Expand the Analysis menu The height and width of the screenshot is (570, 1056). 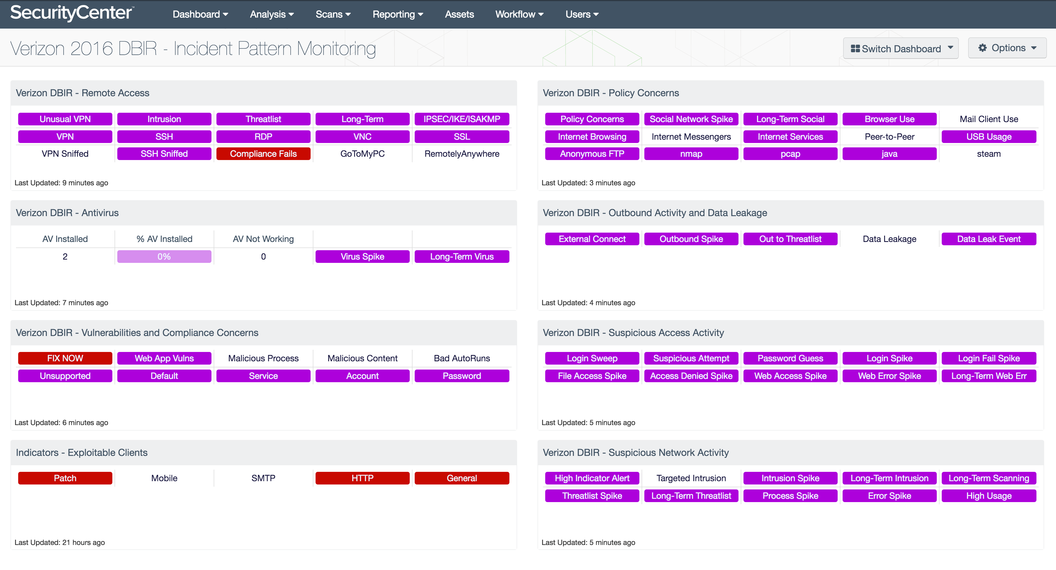click(272, 14)
